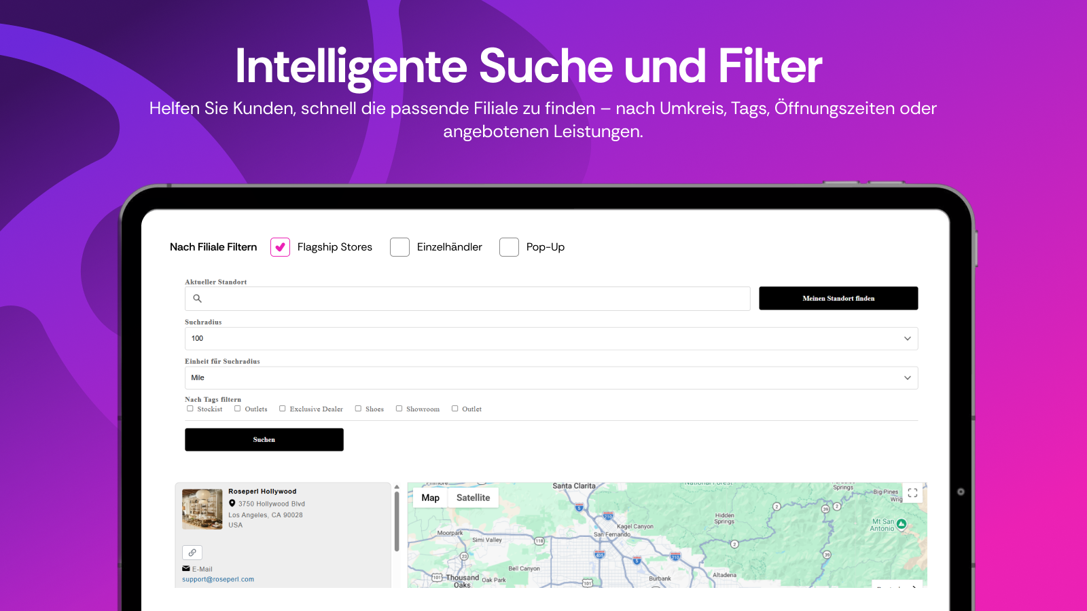Enable the Pop-Up filter checkbox

pos(509,247)
